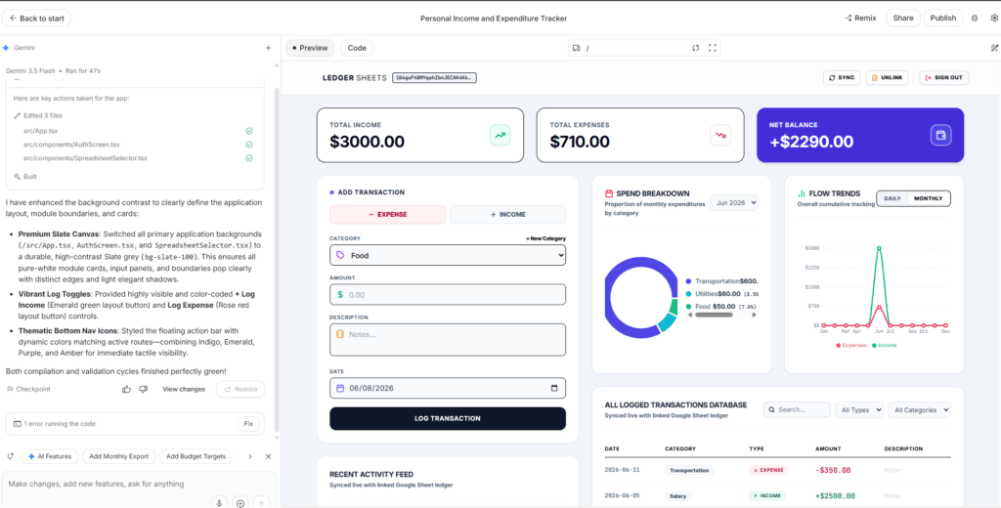
Task: Click the bug icon next to Publish
Action: click(975, 18)
